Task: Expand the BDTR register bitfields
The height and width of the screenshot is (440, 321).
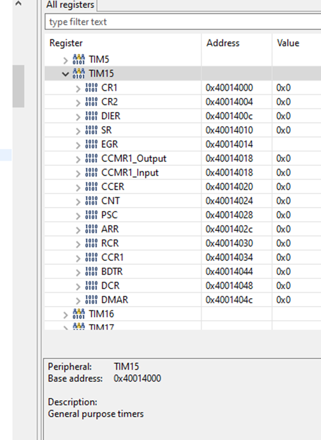Action: click(78, 273)
